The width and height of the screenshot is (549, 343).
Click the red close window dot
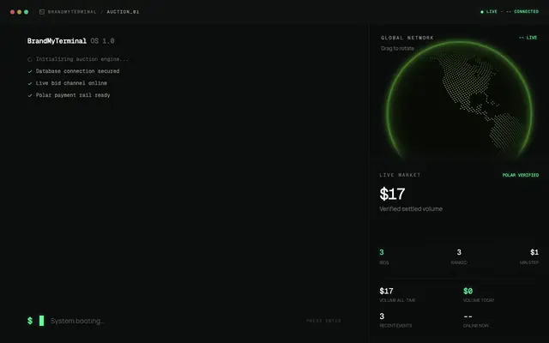point(13,12)
